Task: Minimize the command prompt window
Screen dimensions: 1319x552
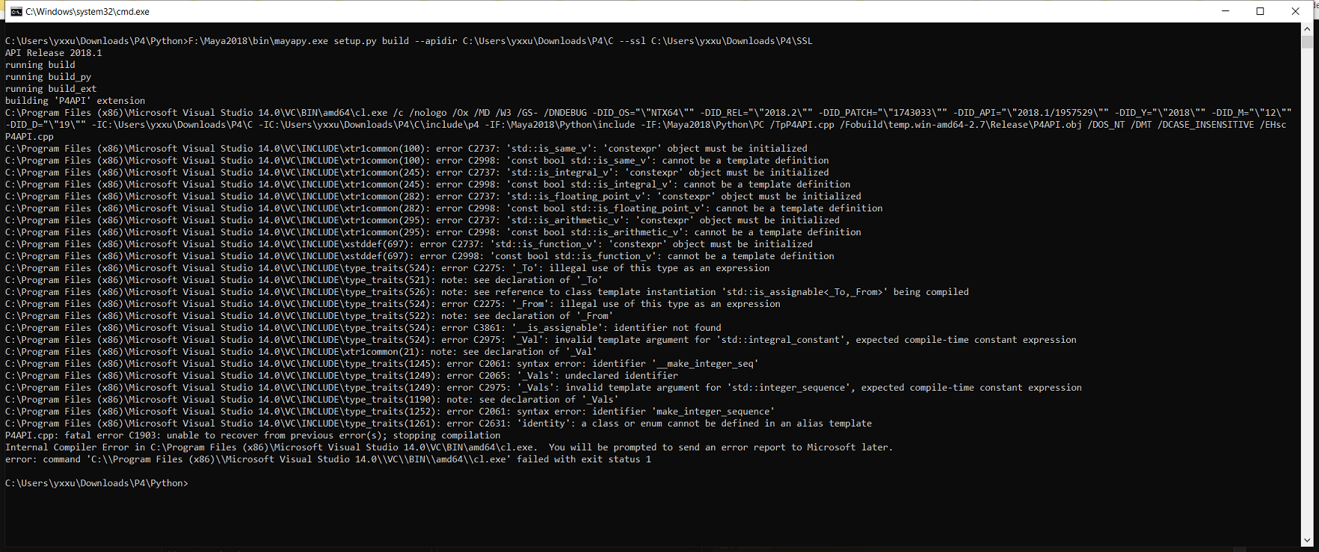Action: (x=1226, y=11)
